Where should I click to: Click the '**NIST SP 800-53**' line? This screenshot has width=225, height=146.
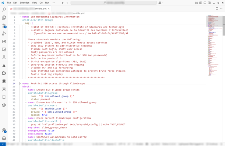76,27
